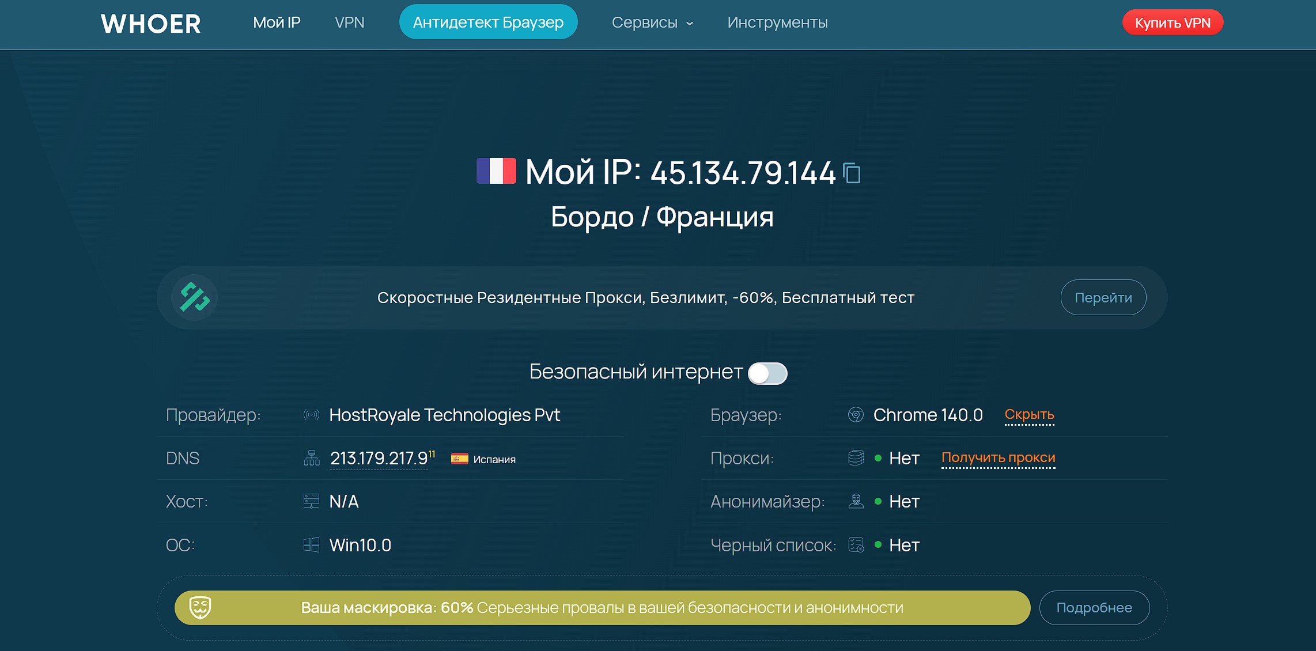Open Получить прокси link

click(x=998, y=458)
